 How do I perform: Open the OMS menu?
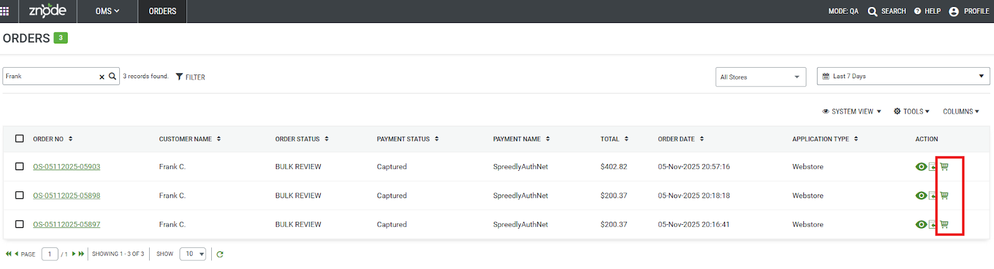pyautogui.click(x=107, y=11)
